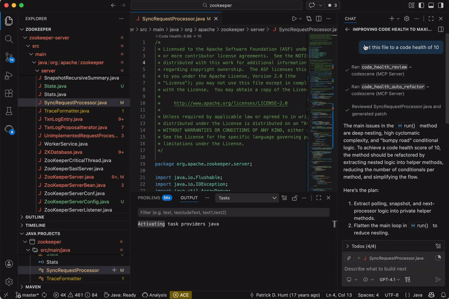Click Java: Ready status item
This screenshot has height=299, width=449.
point(120,295)
